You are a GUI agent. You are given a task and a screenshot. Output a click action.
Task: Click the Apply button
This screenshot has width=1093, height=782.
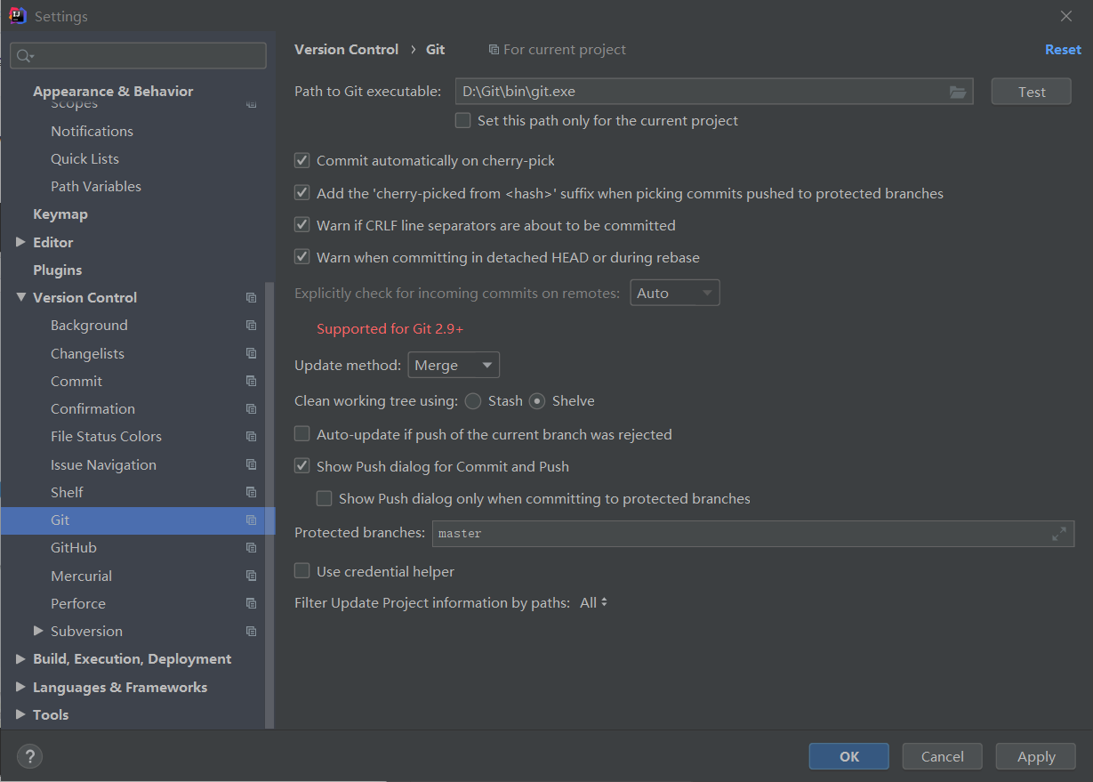click(1036, 756)
